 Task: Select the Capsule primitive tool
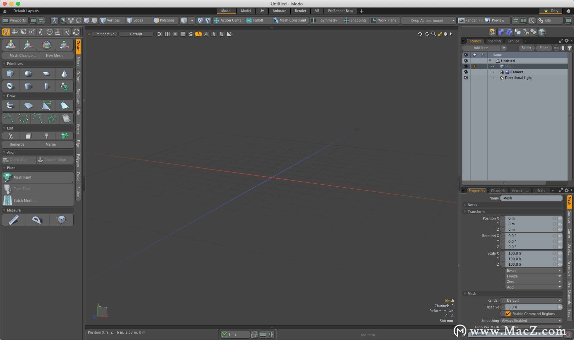46,86
